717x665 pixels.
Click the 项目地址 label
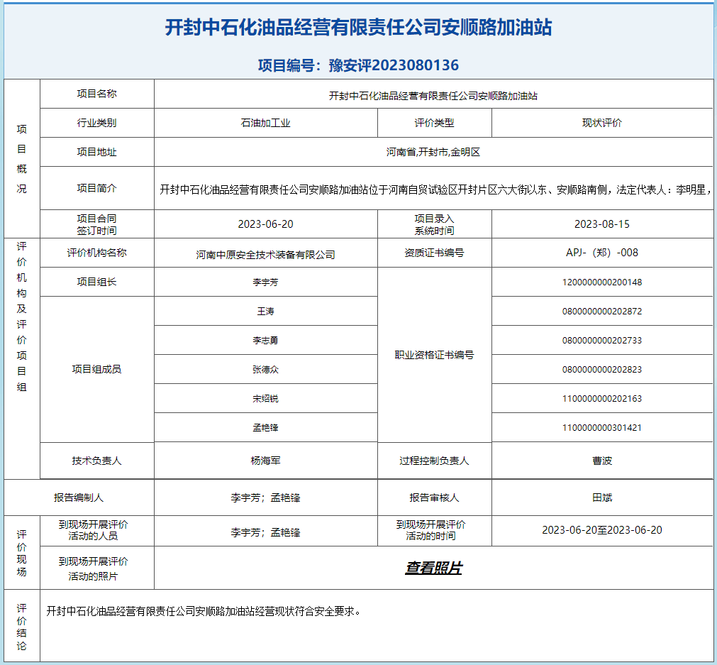(x=97, y=152)
